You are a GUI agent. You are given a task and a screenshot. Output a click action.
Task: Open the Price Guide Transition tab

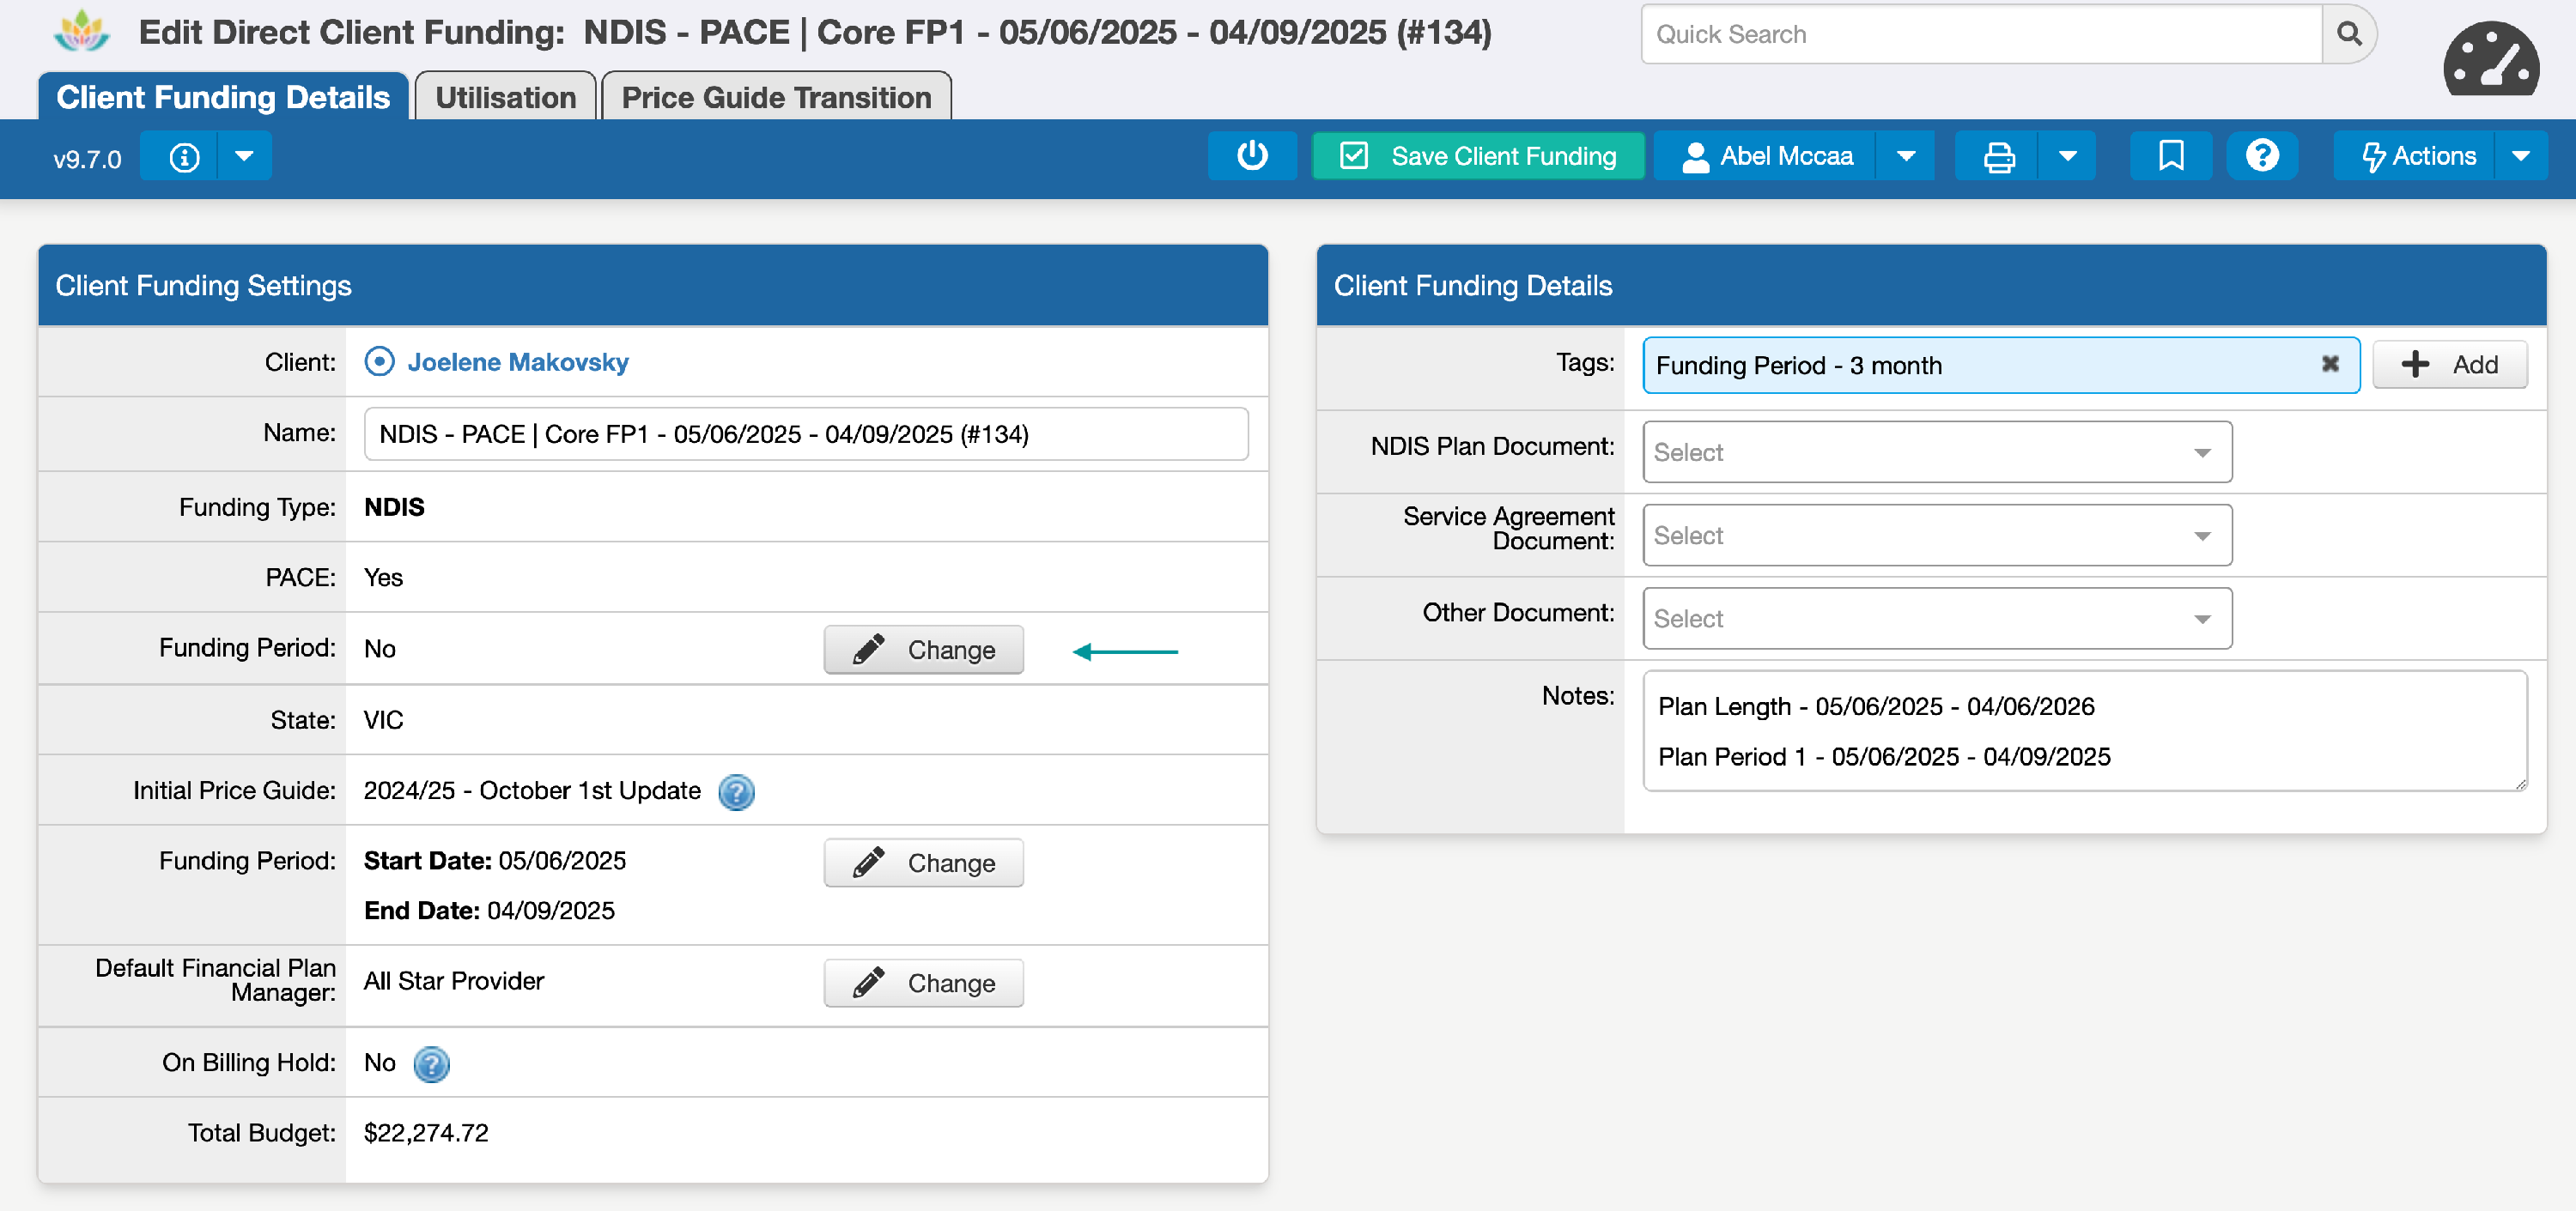click(x=776, y=98)
